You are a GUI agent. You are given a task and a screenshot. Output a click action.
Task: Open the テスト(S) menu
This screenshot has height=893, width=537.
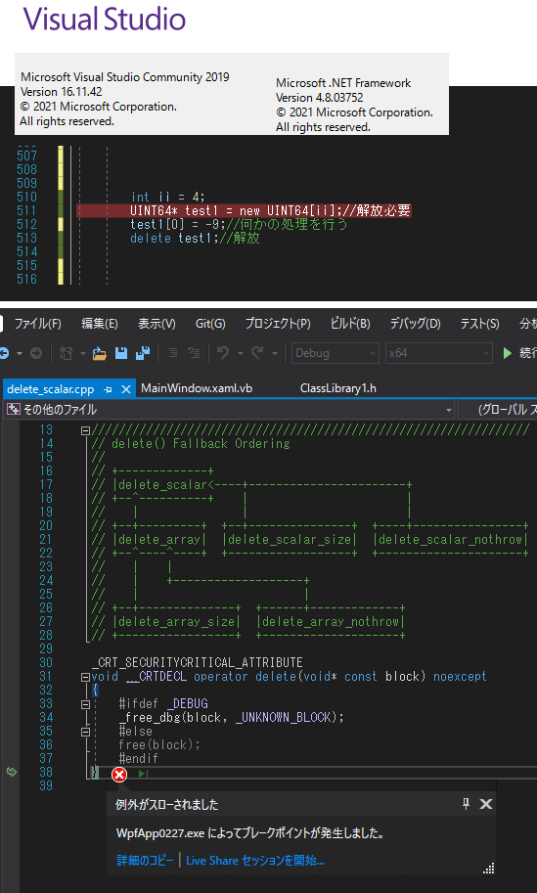tap(479, 324)
